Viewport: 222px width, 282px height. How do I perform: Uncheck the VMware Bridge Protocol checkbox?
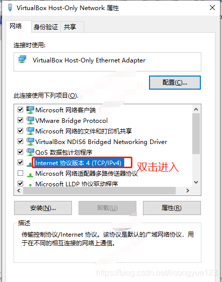pyautogui.click(x=21, y=120)
